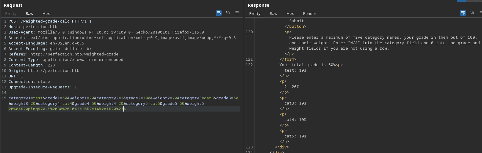The image size is (482, 153).
Task: Open the Hex tab in Response panel
Action: coord(290,13)
